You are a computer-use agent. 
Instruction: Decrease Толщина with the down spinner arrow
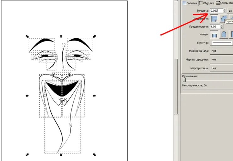coord(225,12)
